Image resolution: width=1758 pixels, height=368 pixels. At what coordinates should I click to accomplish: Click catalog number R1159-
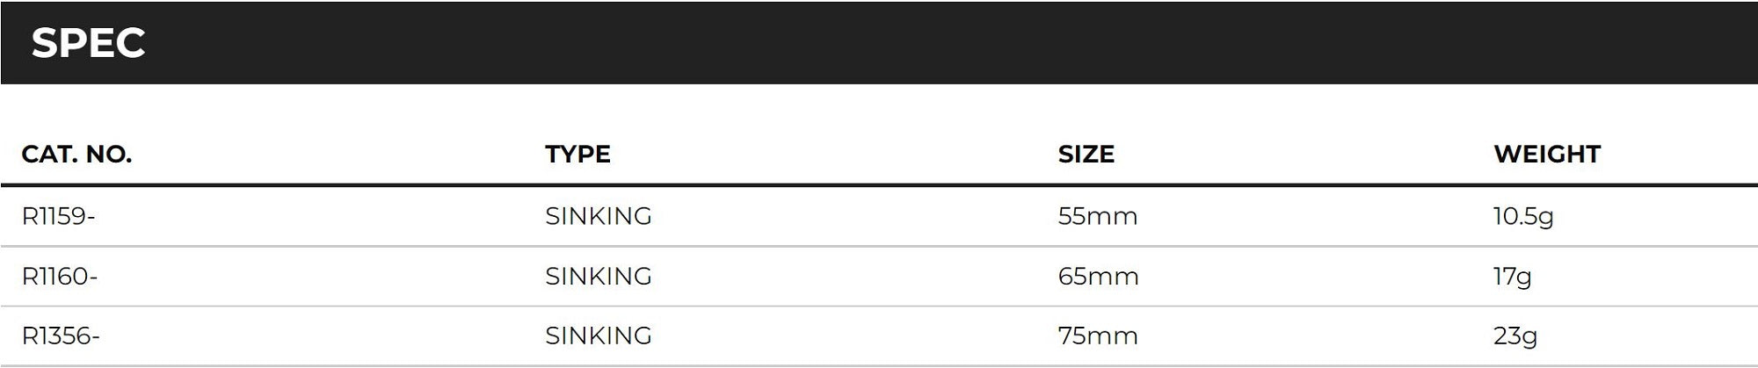[x=58, y=216]
